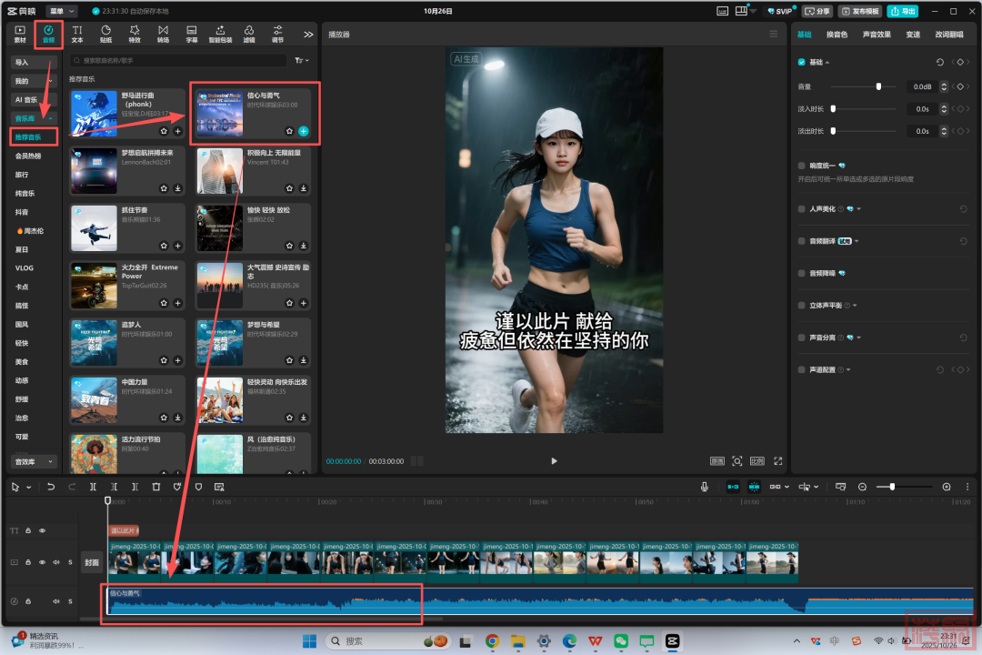Image resolution: width=982 pixels, height=655 pixels.
Task: Switch to the 声音效果 tab
Action: pyautogui.click(x=877, y=35)
